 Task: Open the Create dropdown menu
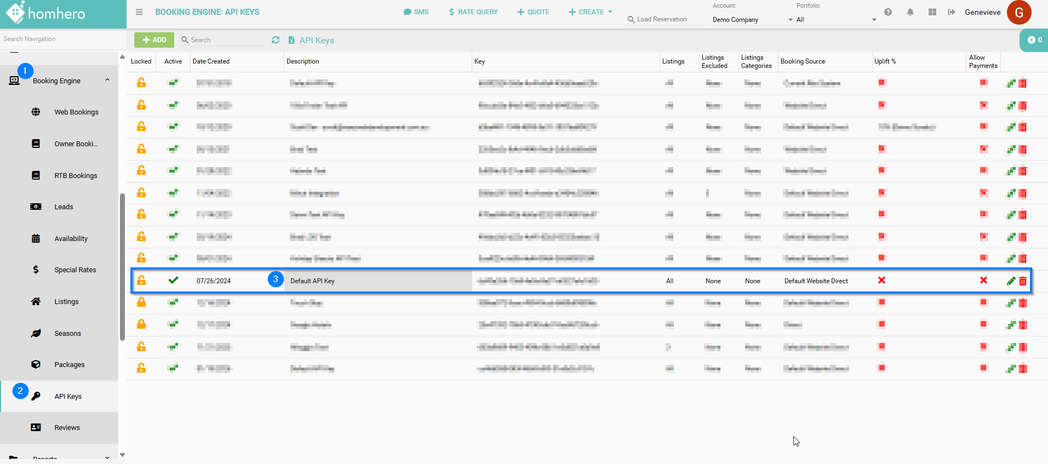click(591, 12)
